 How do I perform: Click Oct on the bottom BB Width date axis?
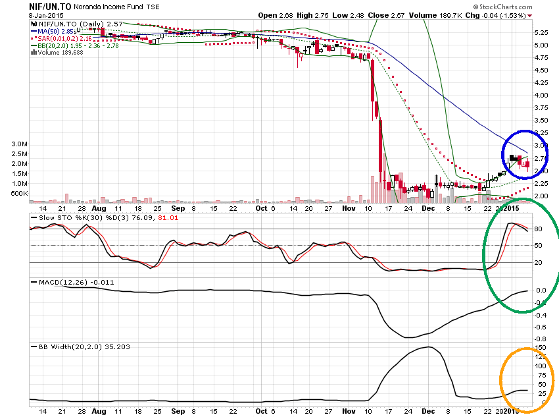click(x=261, y=411)
